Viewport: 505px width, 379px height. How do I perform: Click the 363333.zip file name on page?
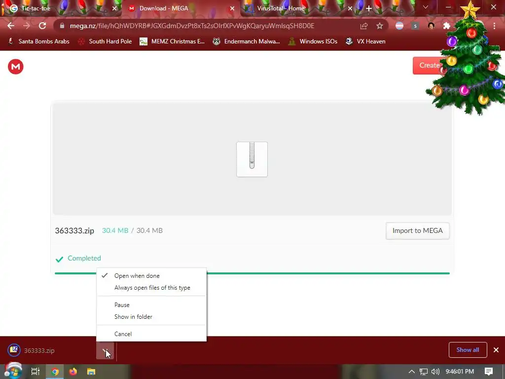click(x=74, y=231)
